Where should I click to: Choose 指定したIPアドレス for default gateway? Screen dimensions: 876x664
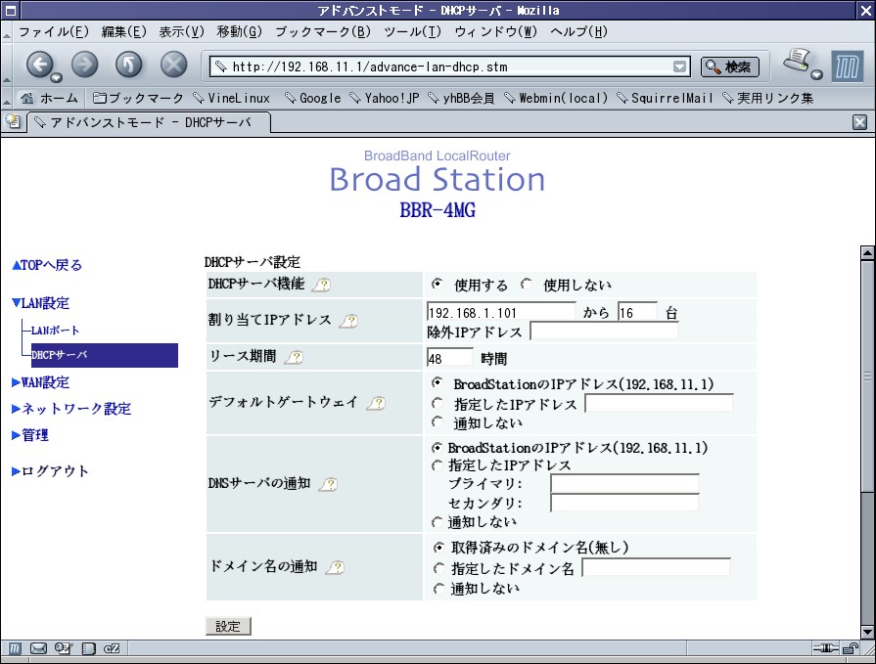[x=438, y=402]
